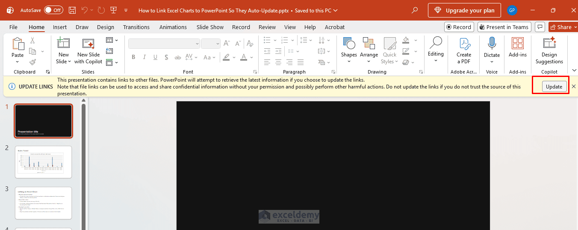Open the Add-ins icon

point(518,47)
